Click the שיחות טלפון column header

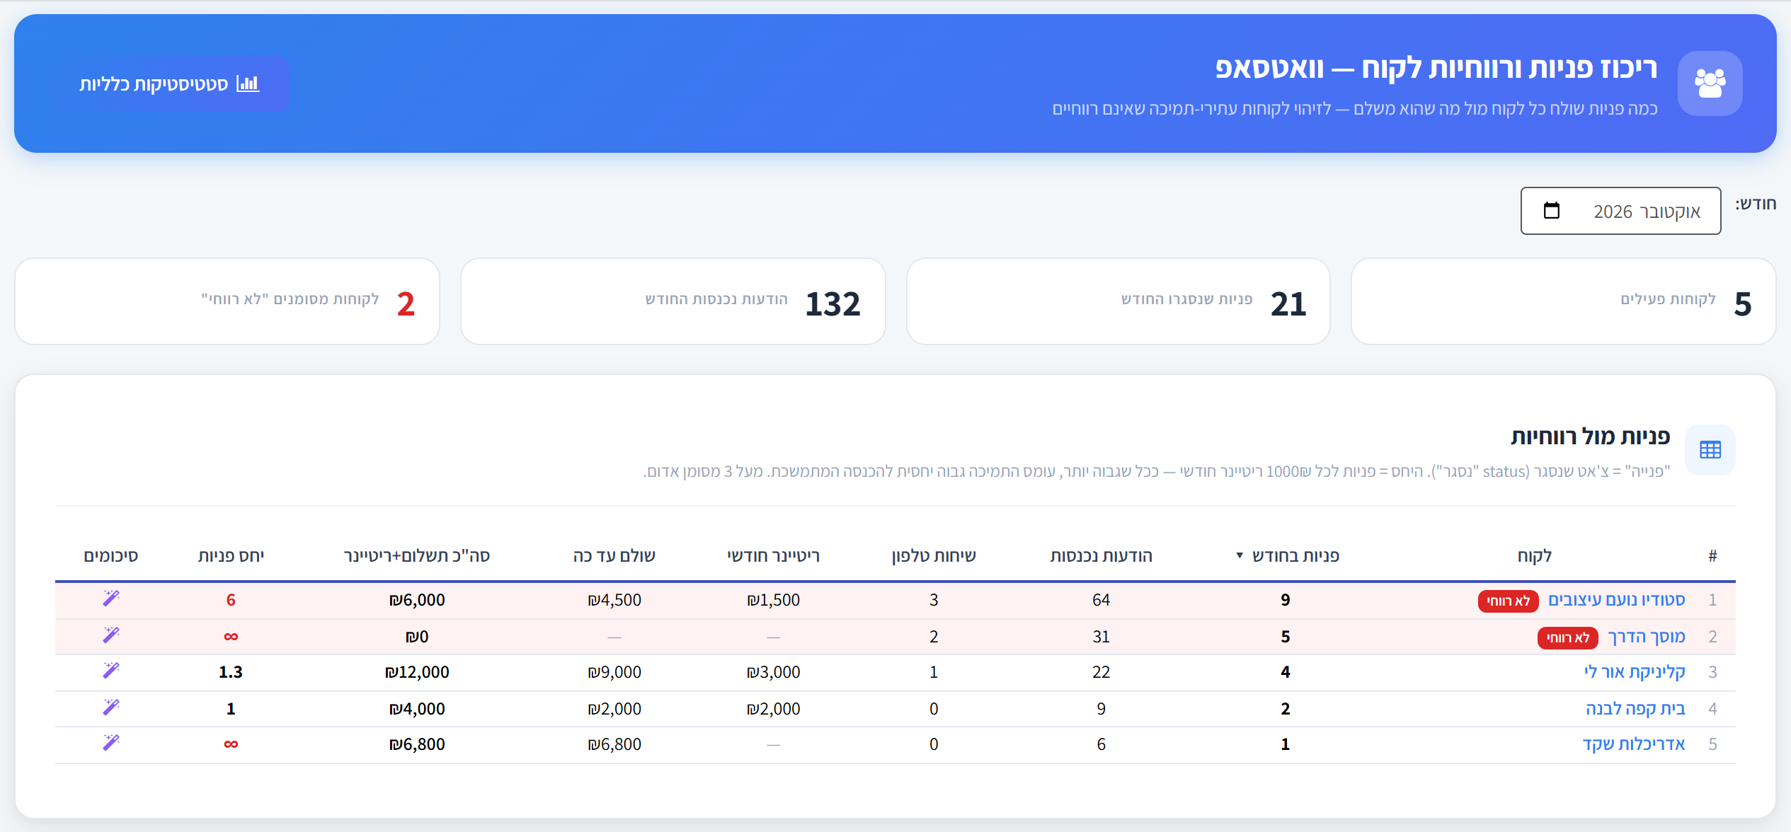[933, 556]
